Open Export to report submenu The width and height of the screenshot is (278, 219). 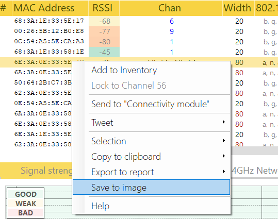tap(152, 172)
